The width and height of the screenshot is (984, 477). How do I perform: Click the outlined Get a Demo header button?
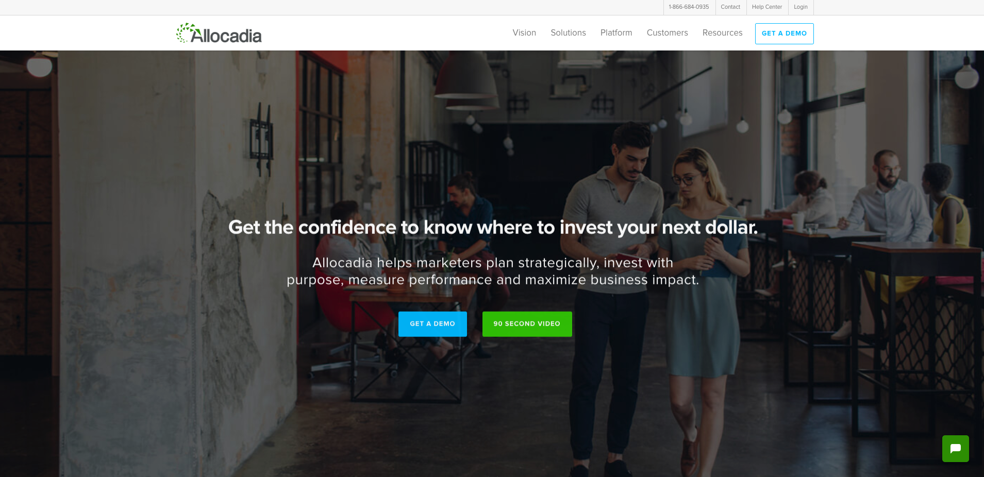click(x=784, y=33)
